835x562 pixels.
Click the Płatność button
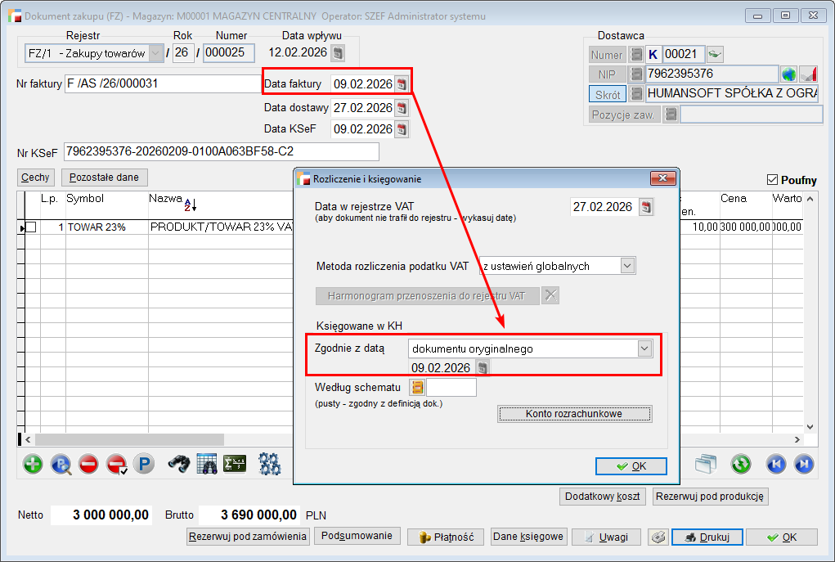pyautogui.click(x=446, y=537)
